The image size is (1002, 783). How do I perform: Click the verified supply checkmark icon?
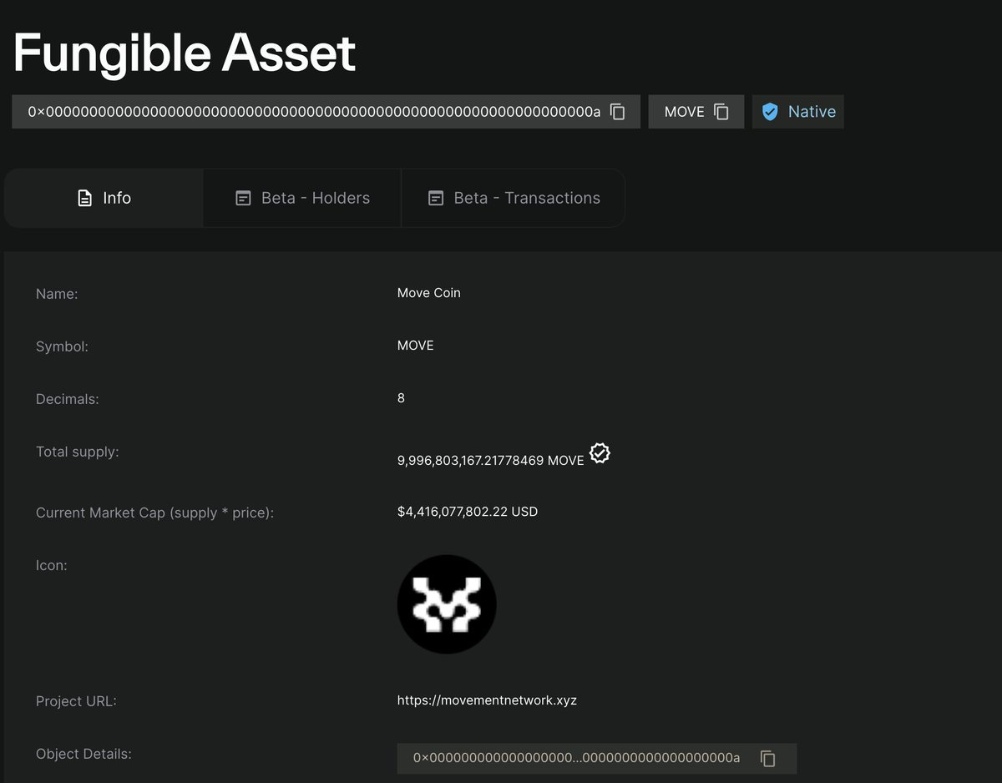pos(600,453)
